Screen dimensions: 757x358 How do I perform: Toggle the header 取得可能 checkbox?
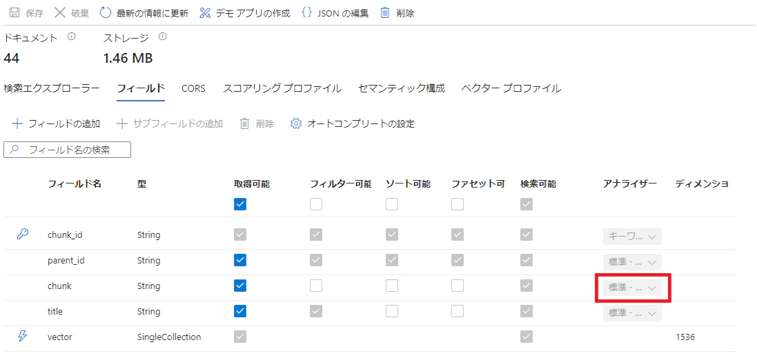point(240,205)
